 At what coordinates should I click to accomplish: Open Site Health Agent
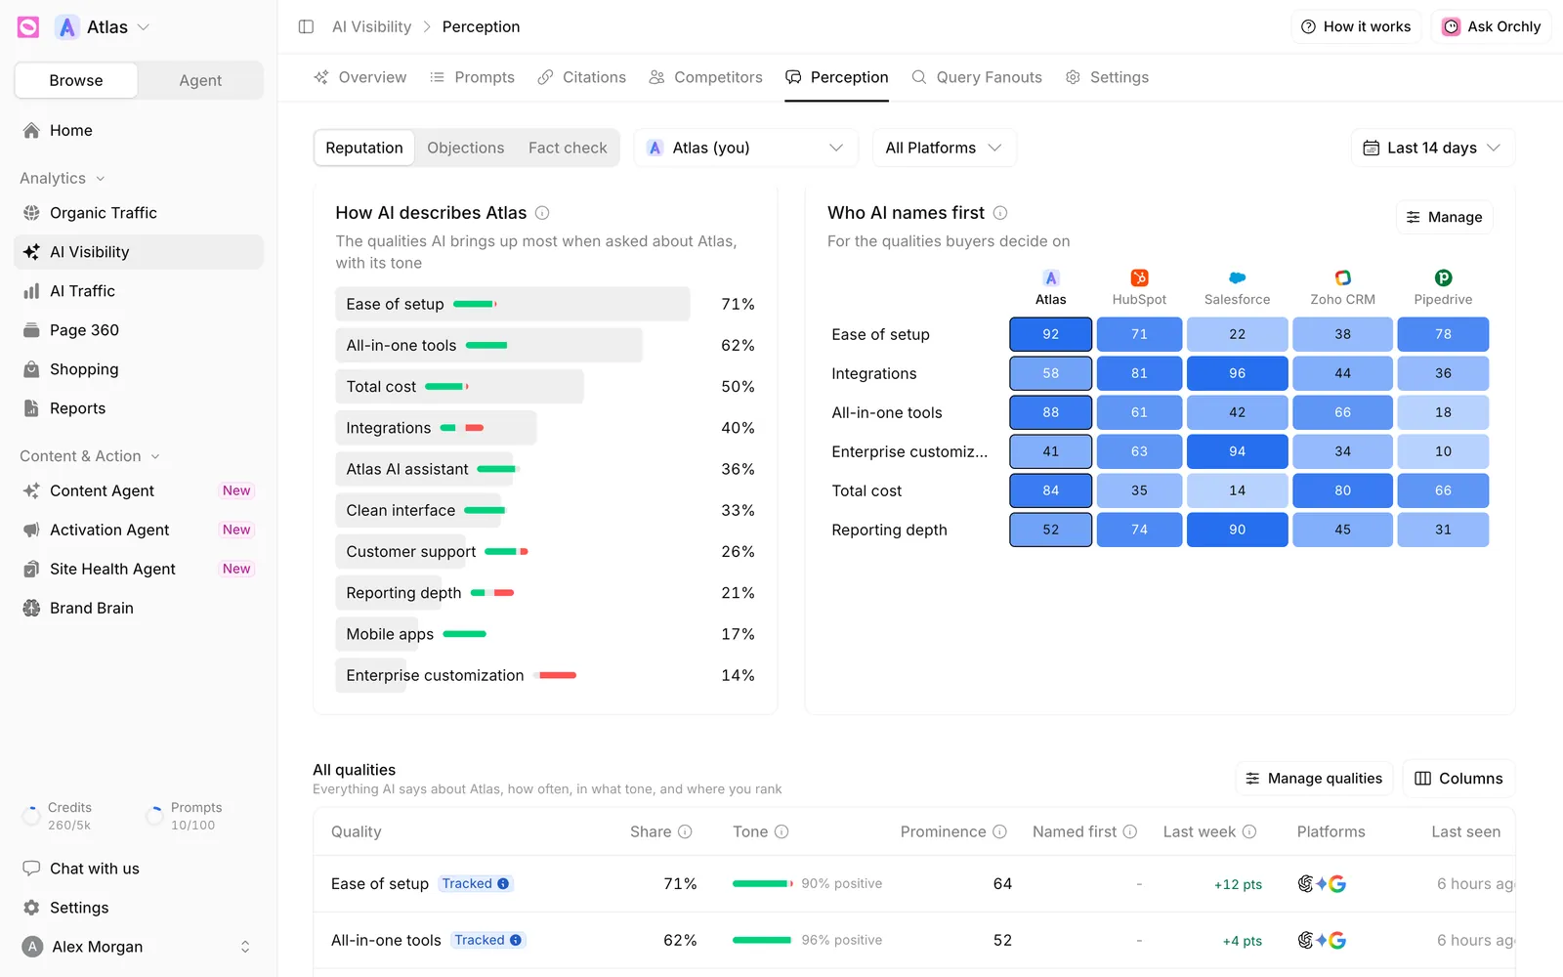click(139, 569)
